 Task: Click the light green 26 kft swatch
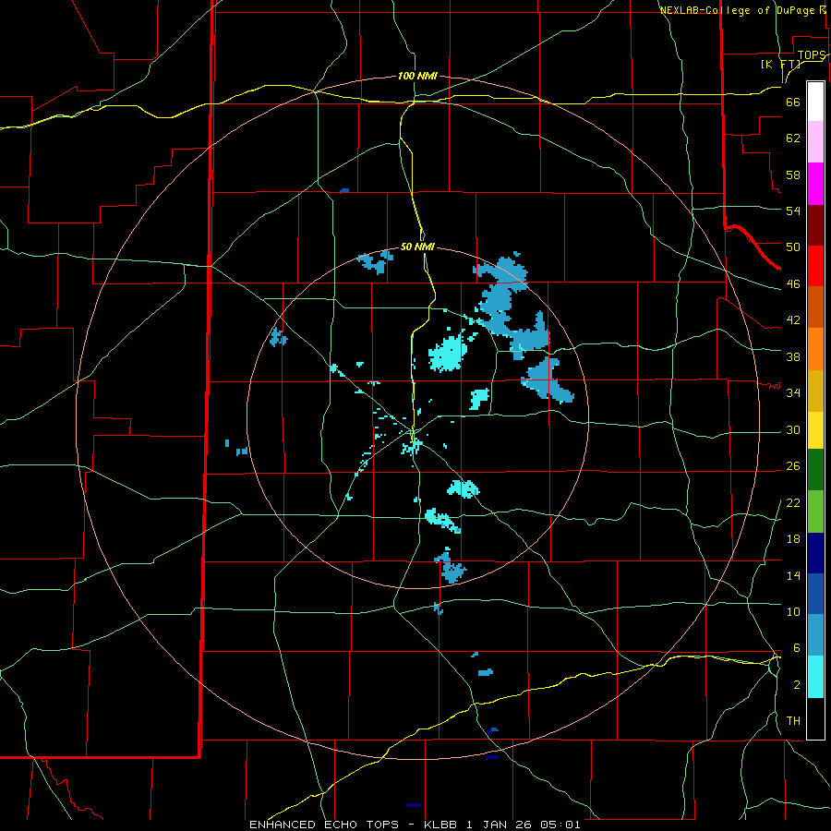point(815,512)
